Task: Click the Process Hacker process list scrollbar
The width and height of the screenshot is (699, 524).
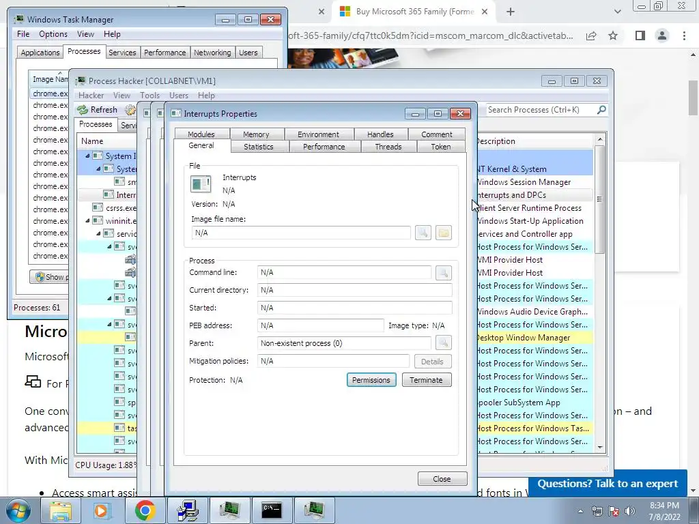Action: click(x=600, y=199)
